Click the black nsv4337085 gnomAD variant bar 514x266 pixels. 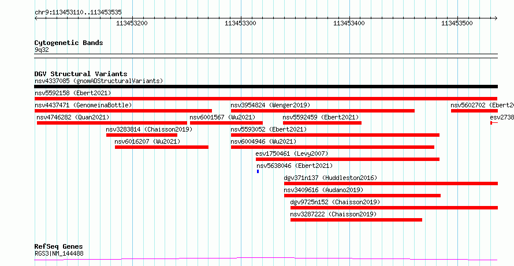(266, 87)
